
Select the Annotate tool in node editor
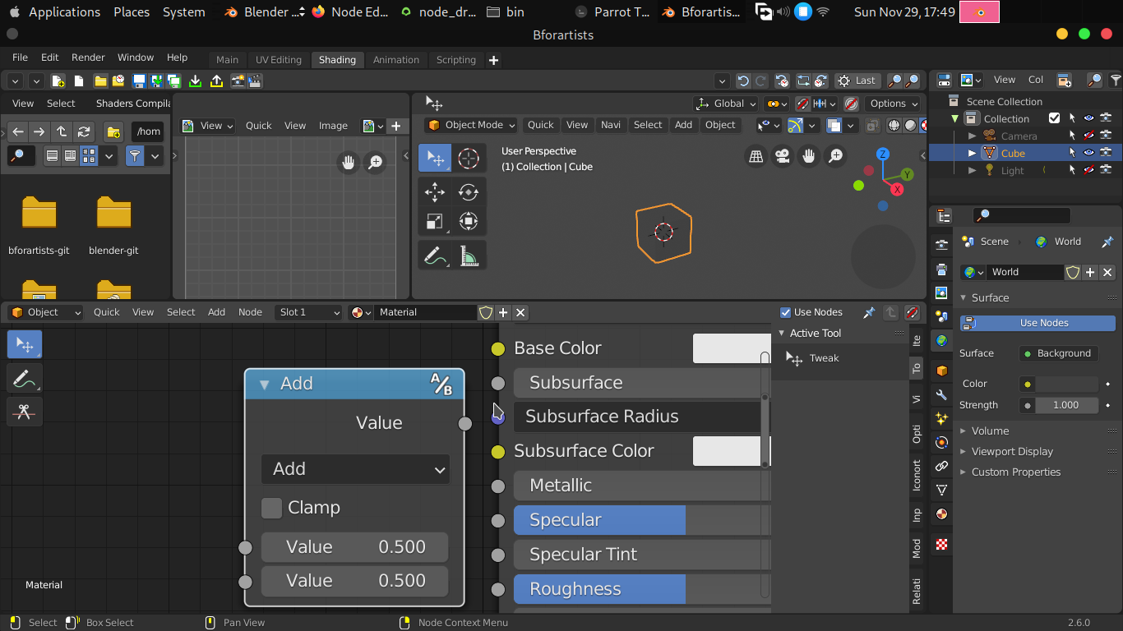tap(25, 378)
